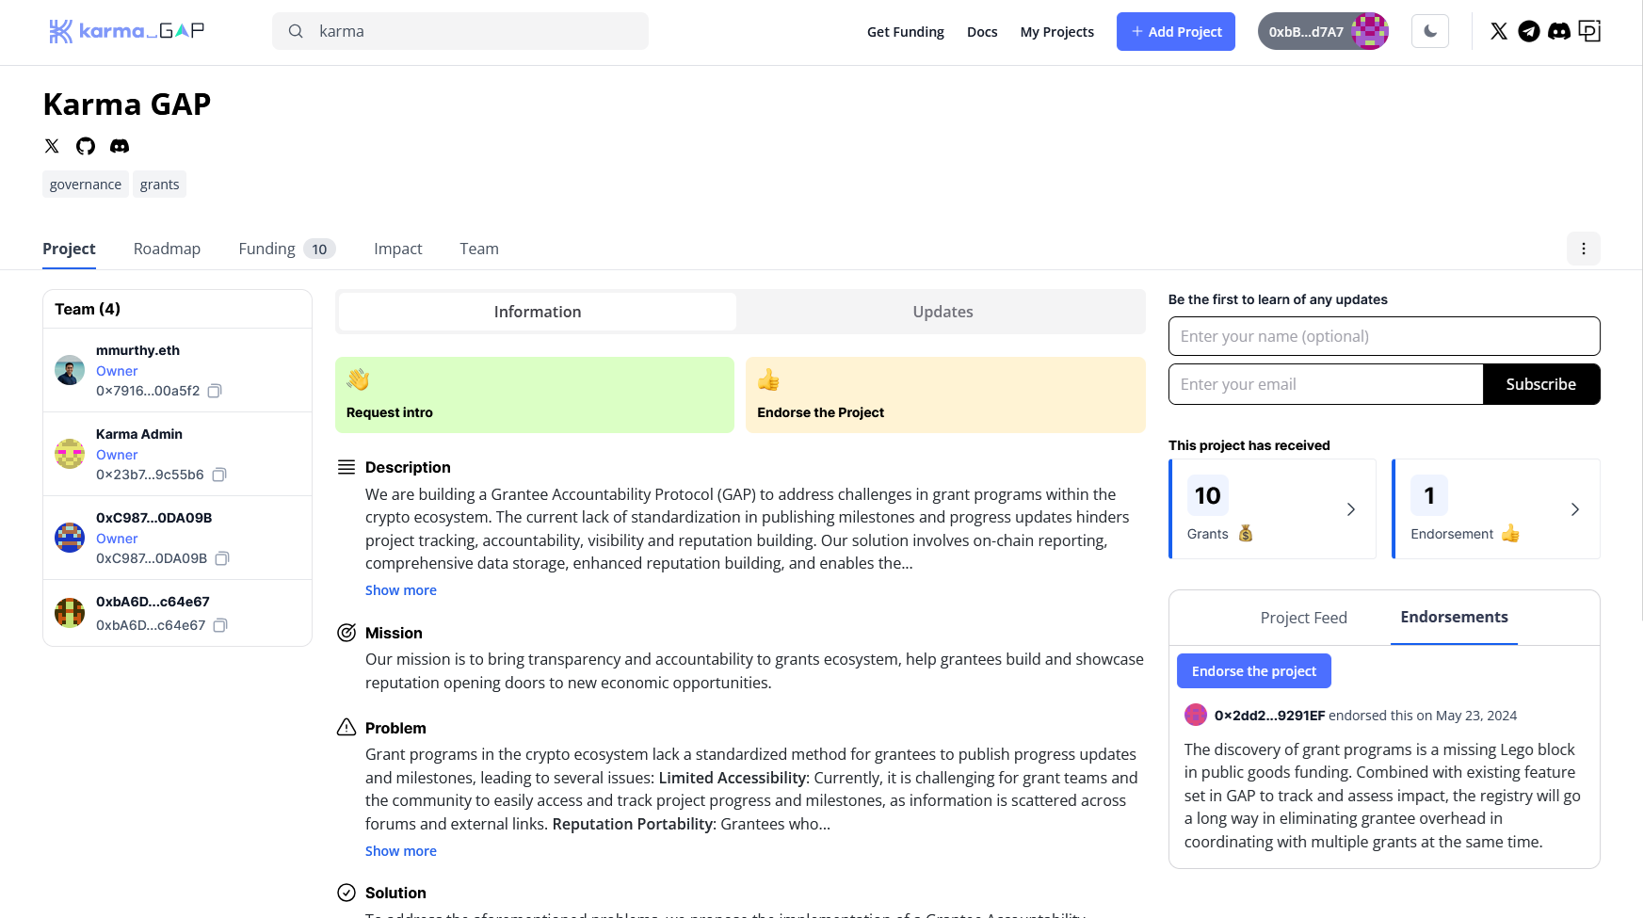Copy mmurthy.eth address 0x7916...00a5f2
This screenshot has width=1643, height=918.
215,391
